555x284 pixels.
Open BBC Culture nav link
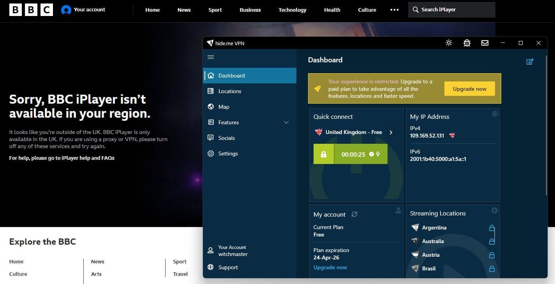click(367, 10)
